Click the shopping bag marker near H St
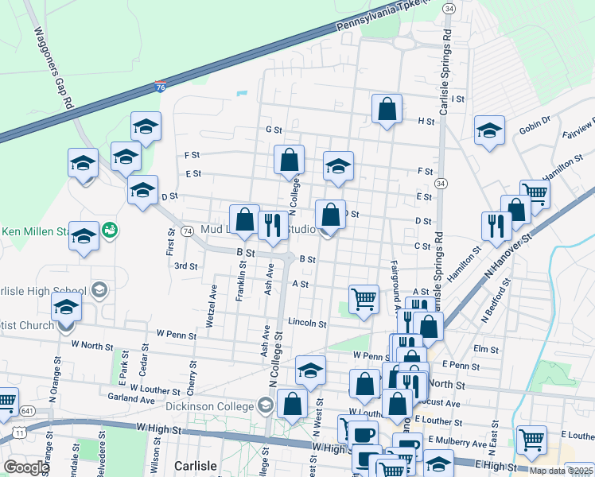This screenshot has height=477, width=595. click(387, 110)
